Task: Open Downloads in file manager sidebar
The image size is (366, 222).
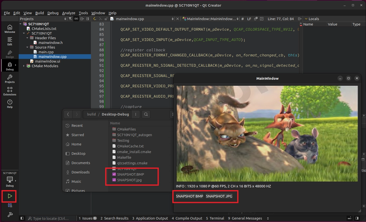Action: coord(80,172)
